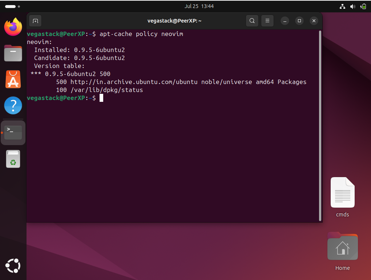
Task: Click the network status icon
Action: click(342, 7)
